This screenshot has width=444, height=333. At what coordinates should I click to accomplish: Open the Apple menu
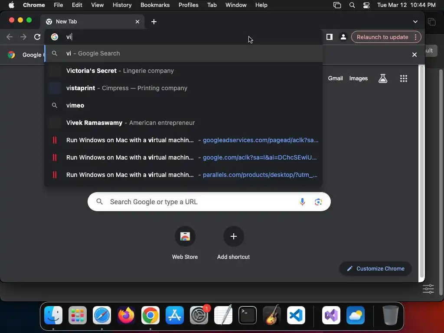click(x=11, y=5)
